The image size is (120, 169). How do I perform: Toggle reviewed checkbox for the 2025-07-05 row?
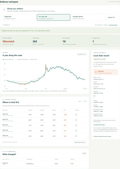pyautogui.click(x=76, y=136)
